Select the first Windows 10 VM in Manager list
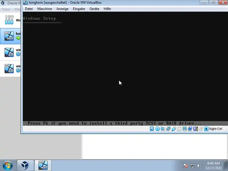This screenshot has height=171, width=228. click(x=10, y=52)
